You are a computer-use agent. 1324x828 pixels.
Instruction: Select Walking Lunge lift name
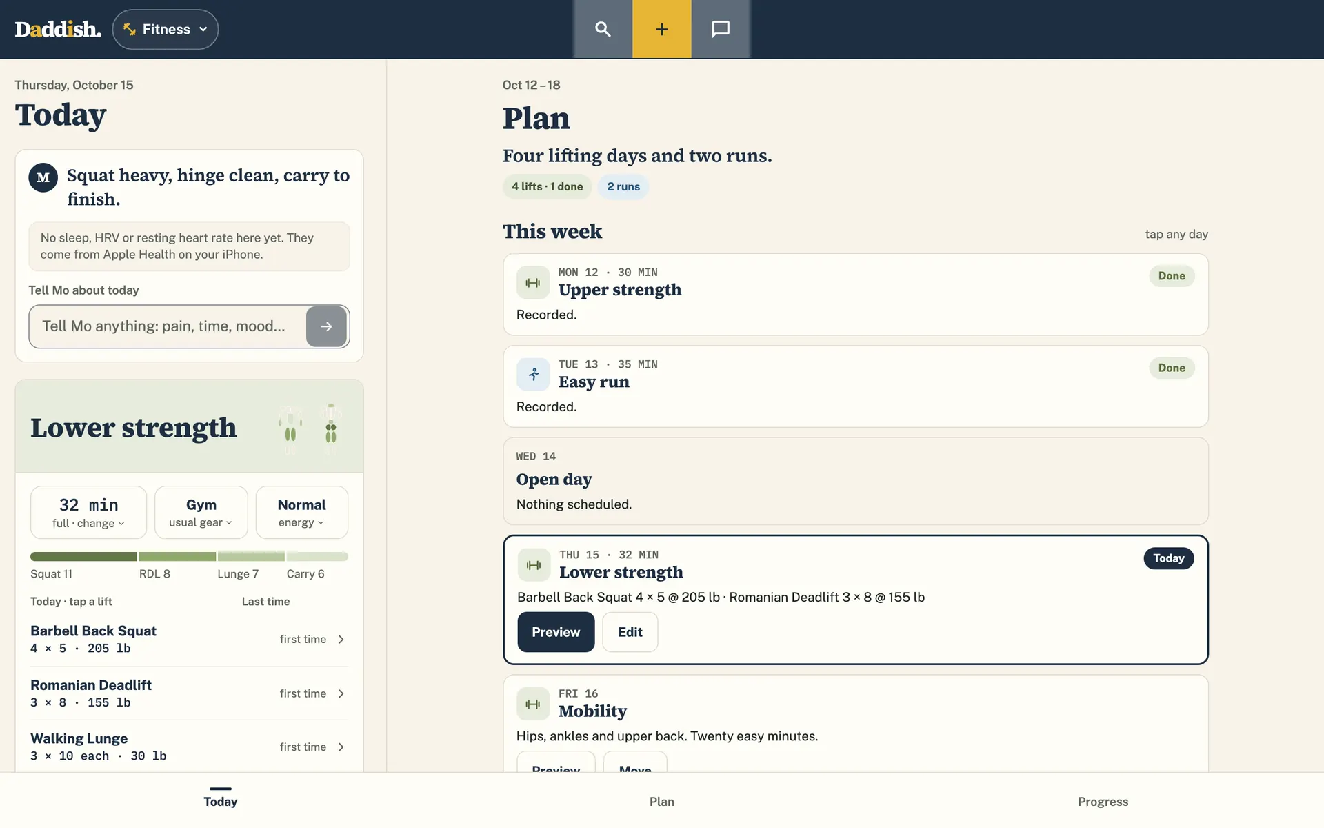click(79, 738)
